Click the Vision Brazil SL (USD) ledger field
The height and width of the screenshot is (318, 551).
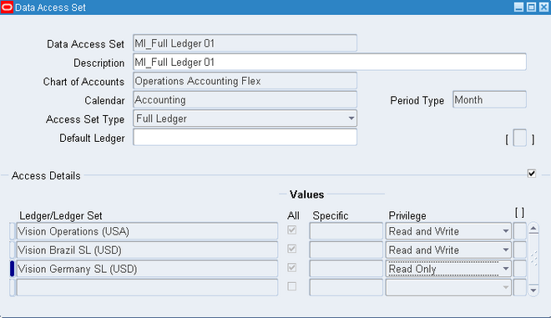pos(147,250)
